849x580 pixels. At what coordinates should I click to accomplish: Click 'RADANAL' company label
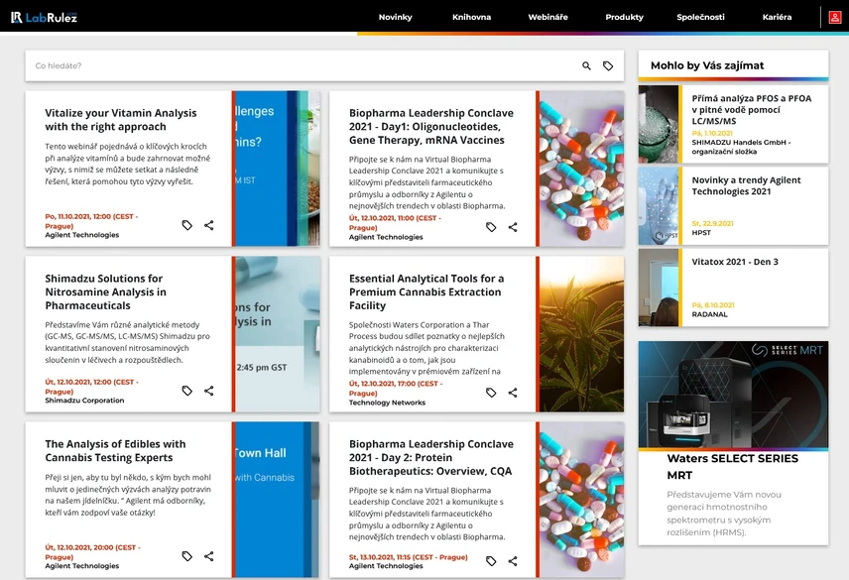coord(709,314)
